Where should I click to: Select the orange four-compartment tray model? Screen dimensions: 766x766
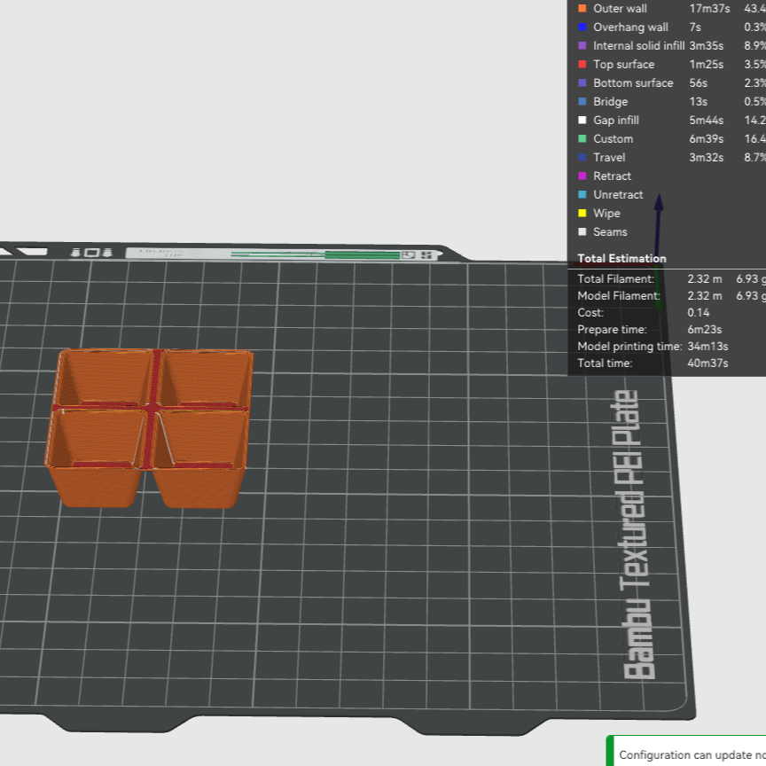149,428
